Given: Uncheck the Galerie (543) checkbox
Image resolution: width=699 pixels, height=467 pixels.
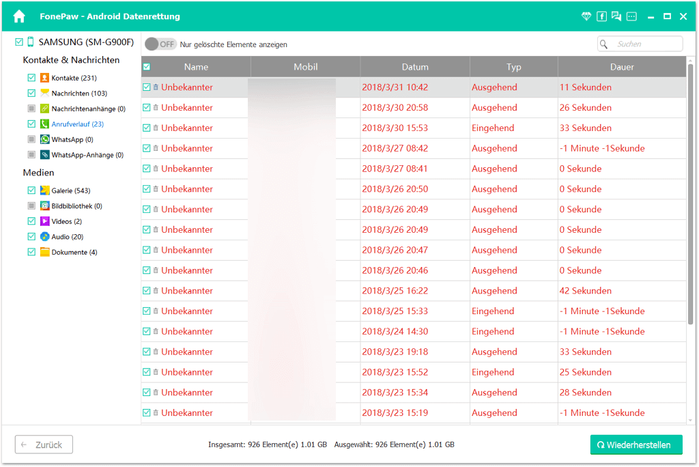Looking at the screenshot, I should coord(31,190).
